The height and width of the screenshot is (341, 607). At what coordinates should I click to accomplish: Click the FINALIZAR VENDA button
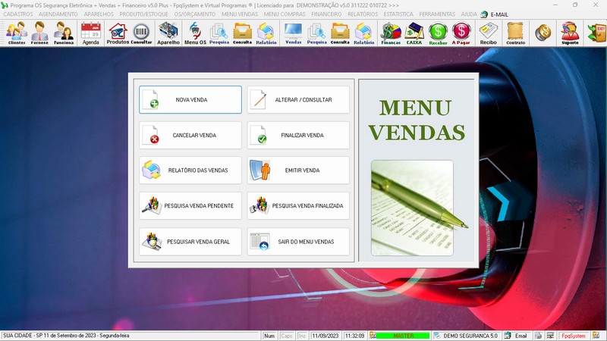click(x=298, y=136)
